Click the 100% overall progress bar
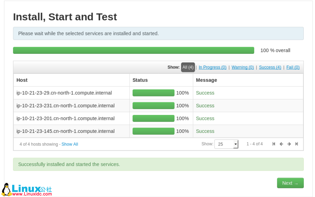This screenshot has height=197, width=315. [133, 50]
